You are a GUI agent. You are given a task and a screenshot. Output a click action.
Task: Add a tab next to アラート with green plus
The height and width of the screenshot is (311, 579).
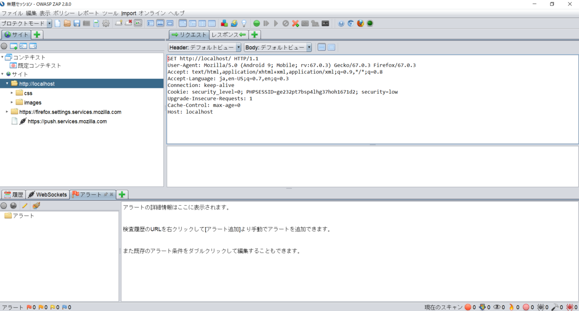122,195
